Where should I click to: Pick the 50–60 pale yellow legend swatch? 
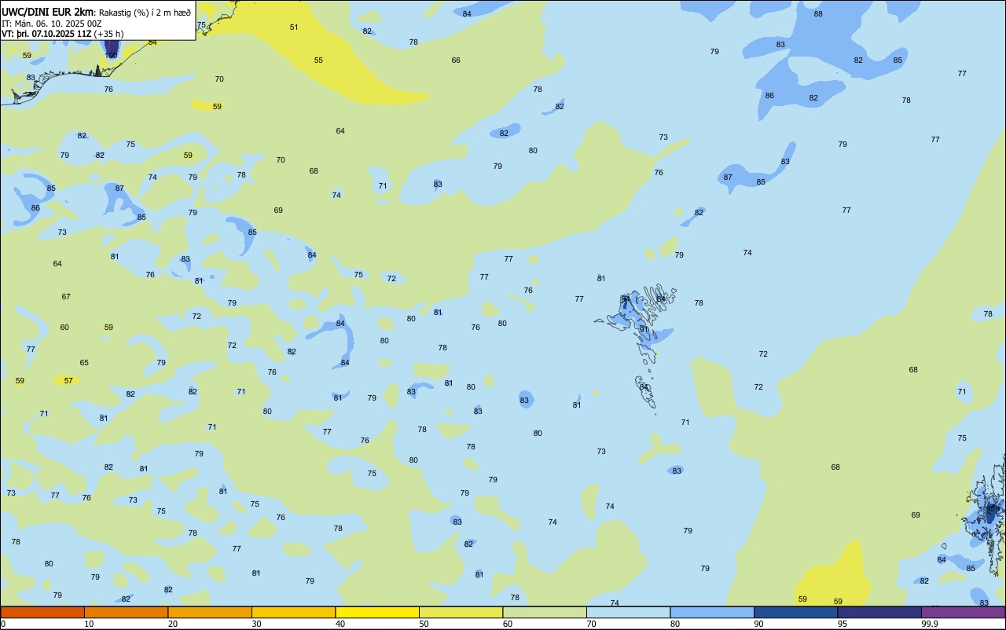pos(461,612)
